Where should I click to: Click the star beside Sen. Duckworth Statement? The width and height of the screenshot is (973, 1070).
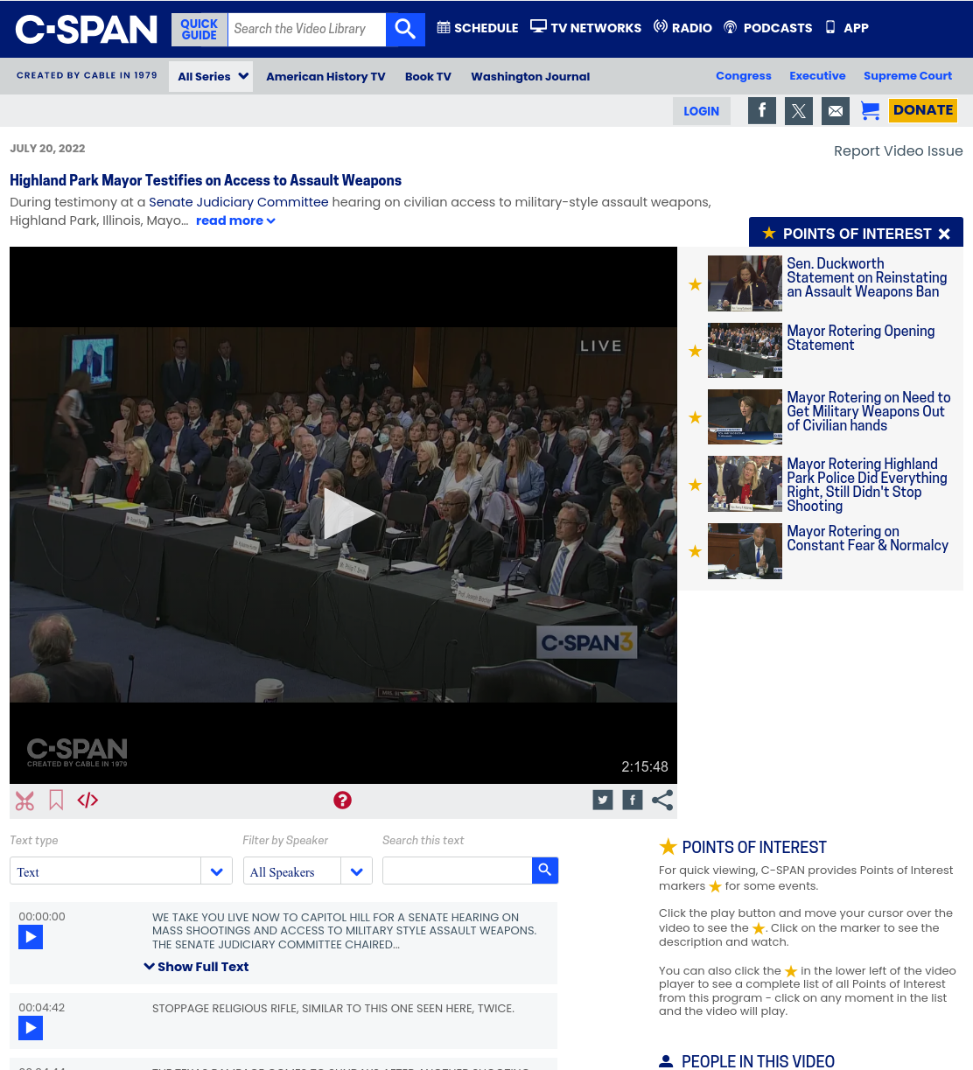tap(695, 284)
